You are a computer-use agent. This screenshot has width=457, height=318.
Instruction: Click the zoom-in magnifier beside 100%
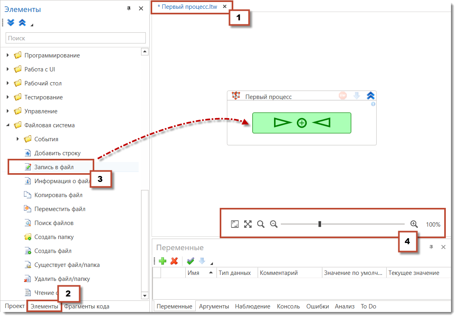pos(414,224)
